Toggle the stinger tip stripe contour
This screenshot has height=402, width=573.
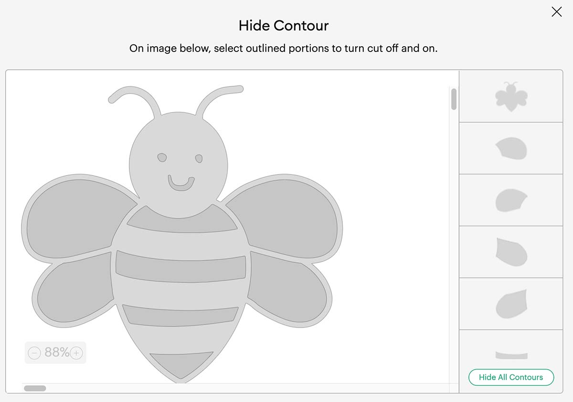pyautogui.click(x=181, y=366)
